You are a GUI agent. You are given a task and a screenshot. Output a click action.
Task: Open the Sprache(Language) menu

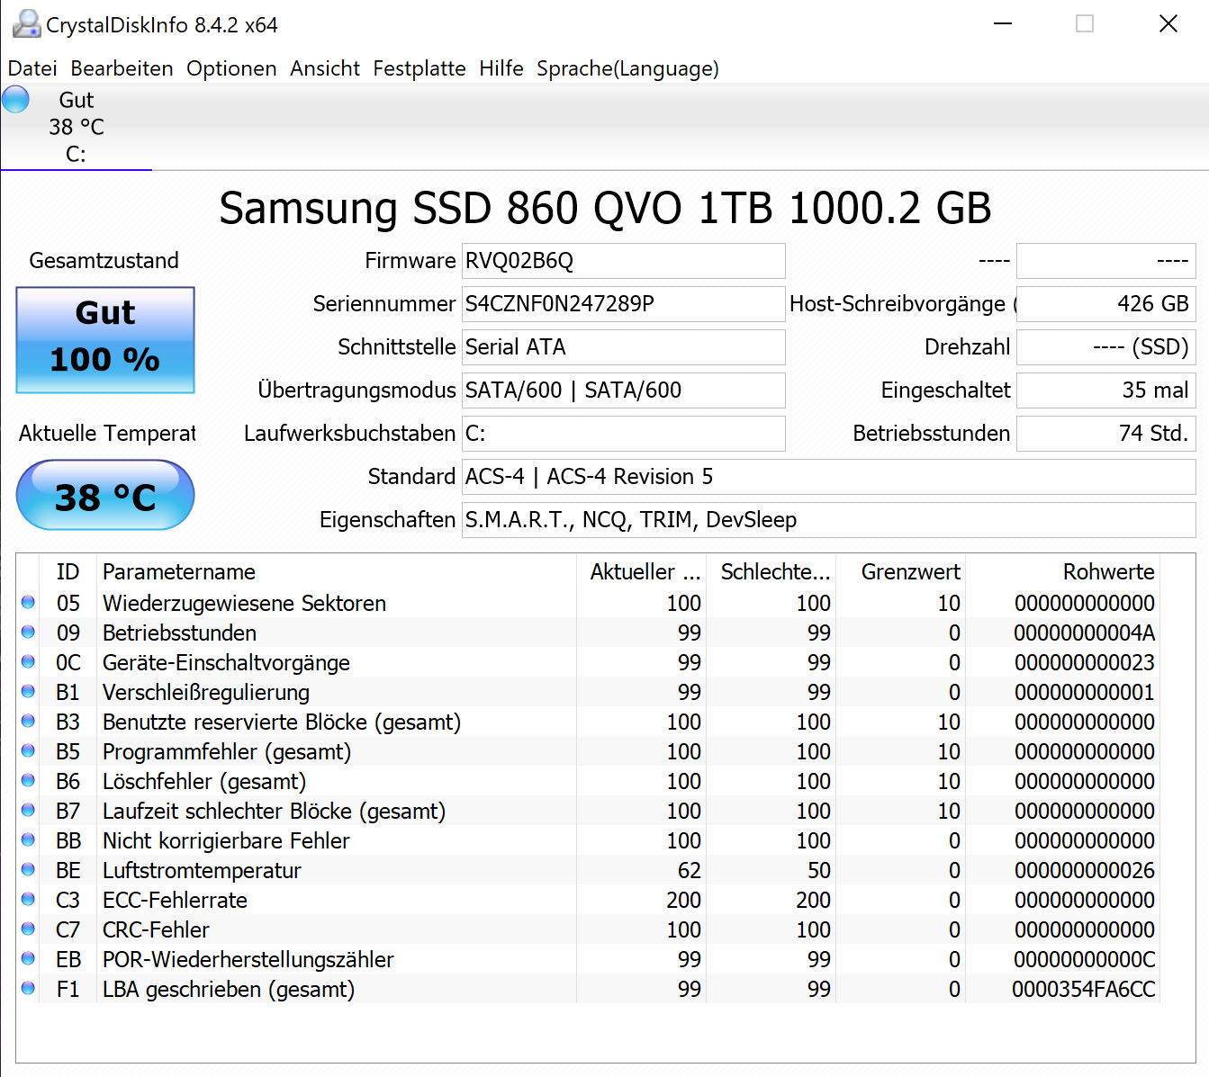click(x=627, y=68)
